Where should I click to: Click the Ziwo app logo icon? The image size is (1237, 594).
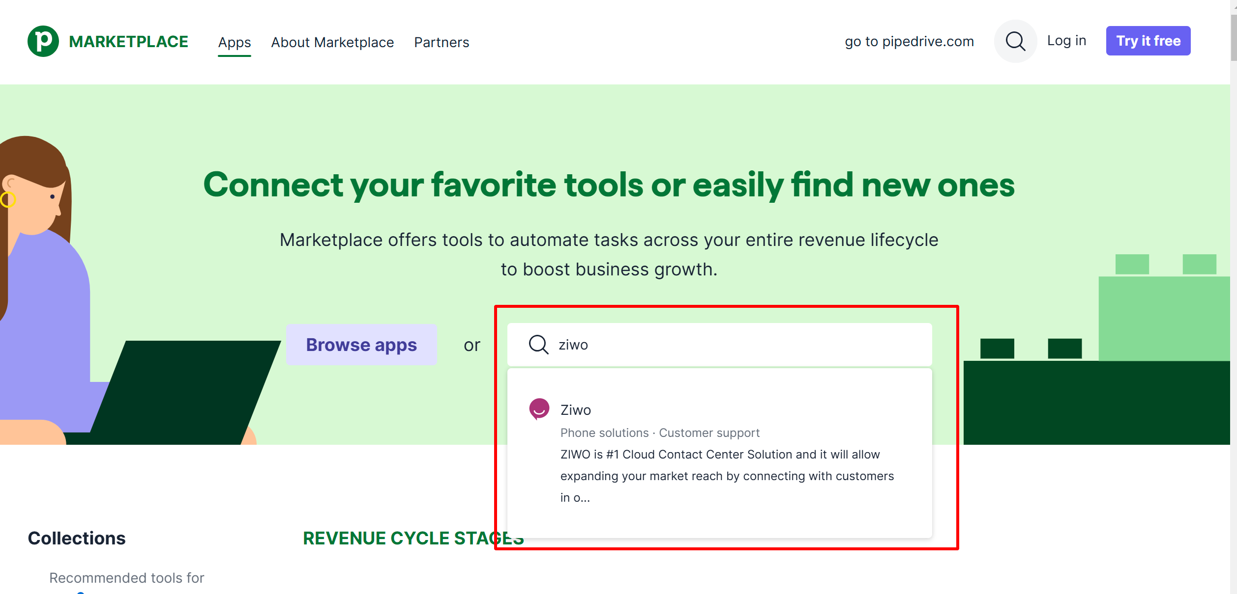click(539, 408)
